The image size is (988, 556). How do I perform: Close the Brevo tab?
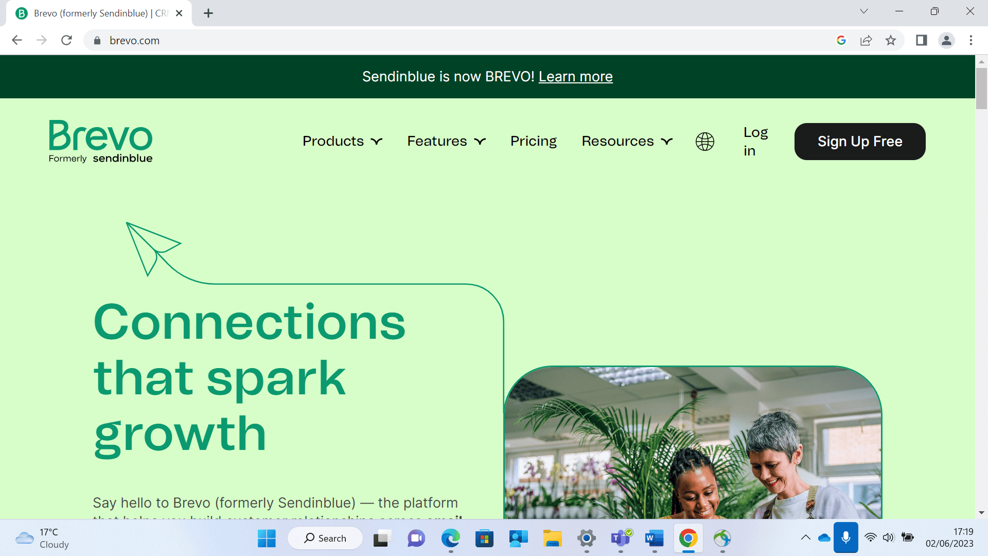point(179,13)
